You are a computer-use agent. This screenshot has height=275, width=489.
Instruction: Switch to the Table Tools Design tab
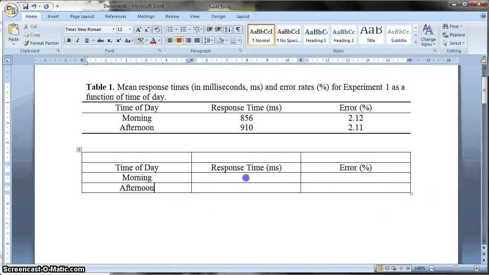tap(218, 16)
